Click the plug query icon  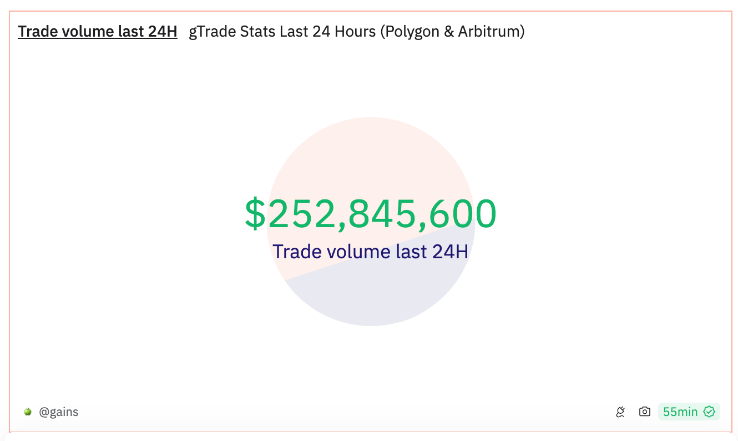(620, 412)
